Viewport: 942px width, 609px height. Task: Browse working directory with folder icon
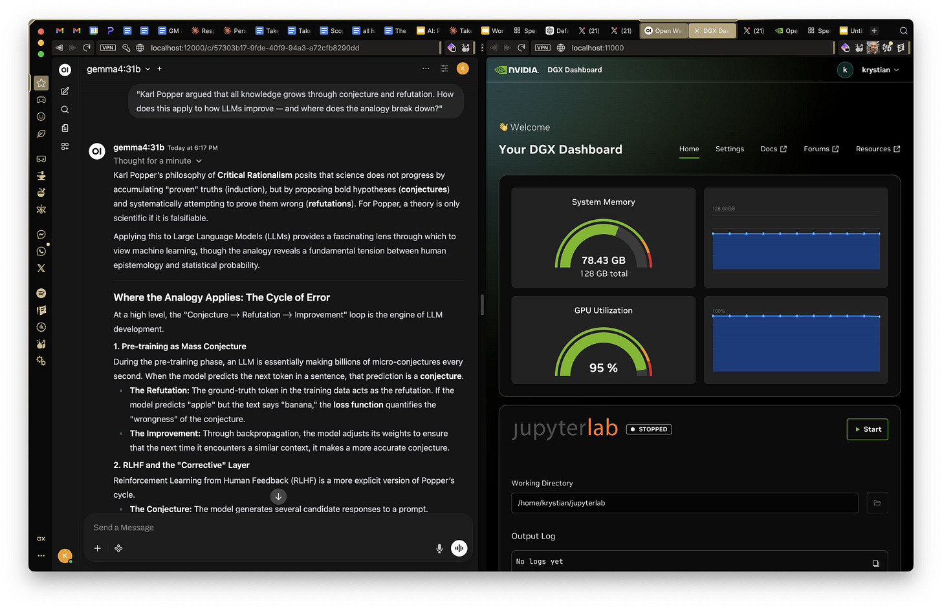pos(877,503)
